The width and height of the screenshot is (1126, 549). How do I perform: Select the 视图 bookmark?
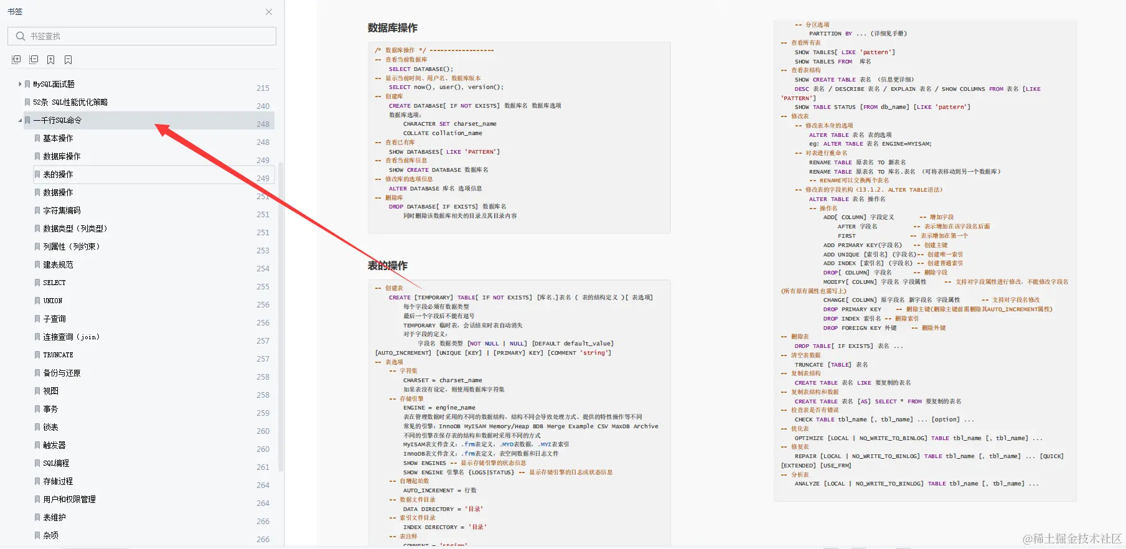click(50, 391)
